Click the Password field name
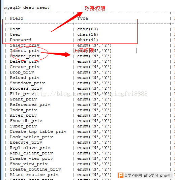This screenshot has height=180, width=175. (21, 40)
